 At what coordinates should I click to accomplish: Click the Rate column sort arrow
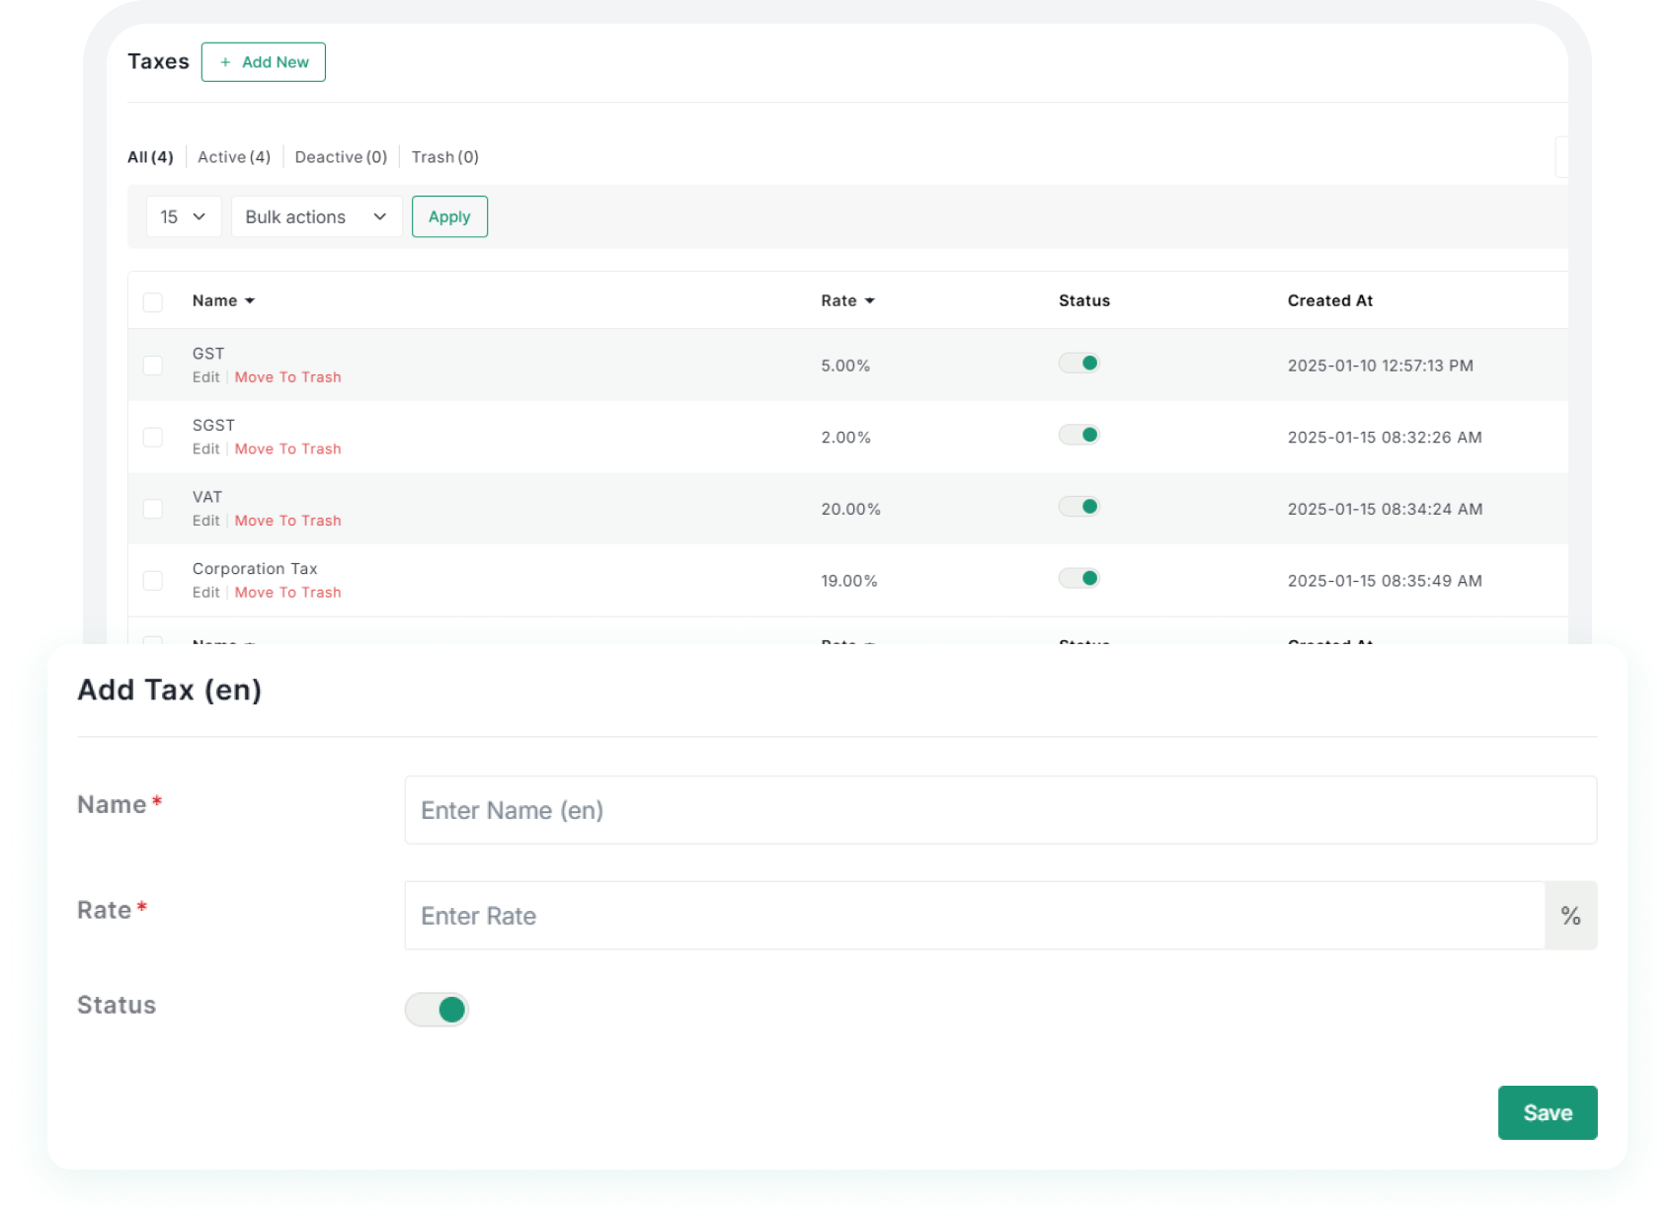869,301
